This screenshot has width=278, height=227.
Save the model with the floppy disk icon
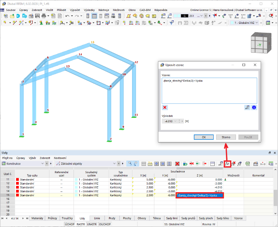[37, 16]
